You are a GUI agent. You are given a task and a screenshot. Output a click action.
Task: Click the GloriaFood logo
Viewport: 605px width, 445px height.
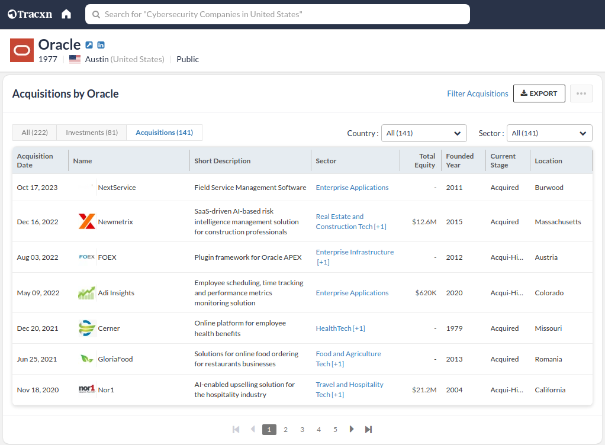[87, 359]
